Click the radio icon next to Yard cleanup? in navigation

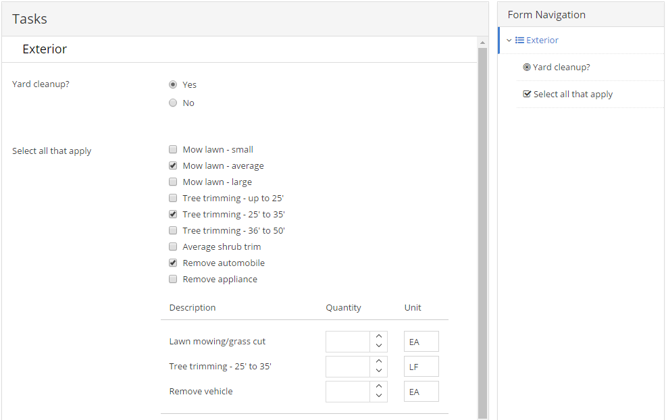(x=527, y=67)
